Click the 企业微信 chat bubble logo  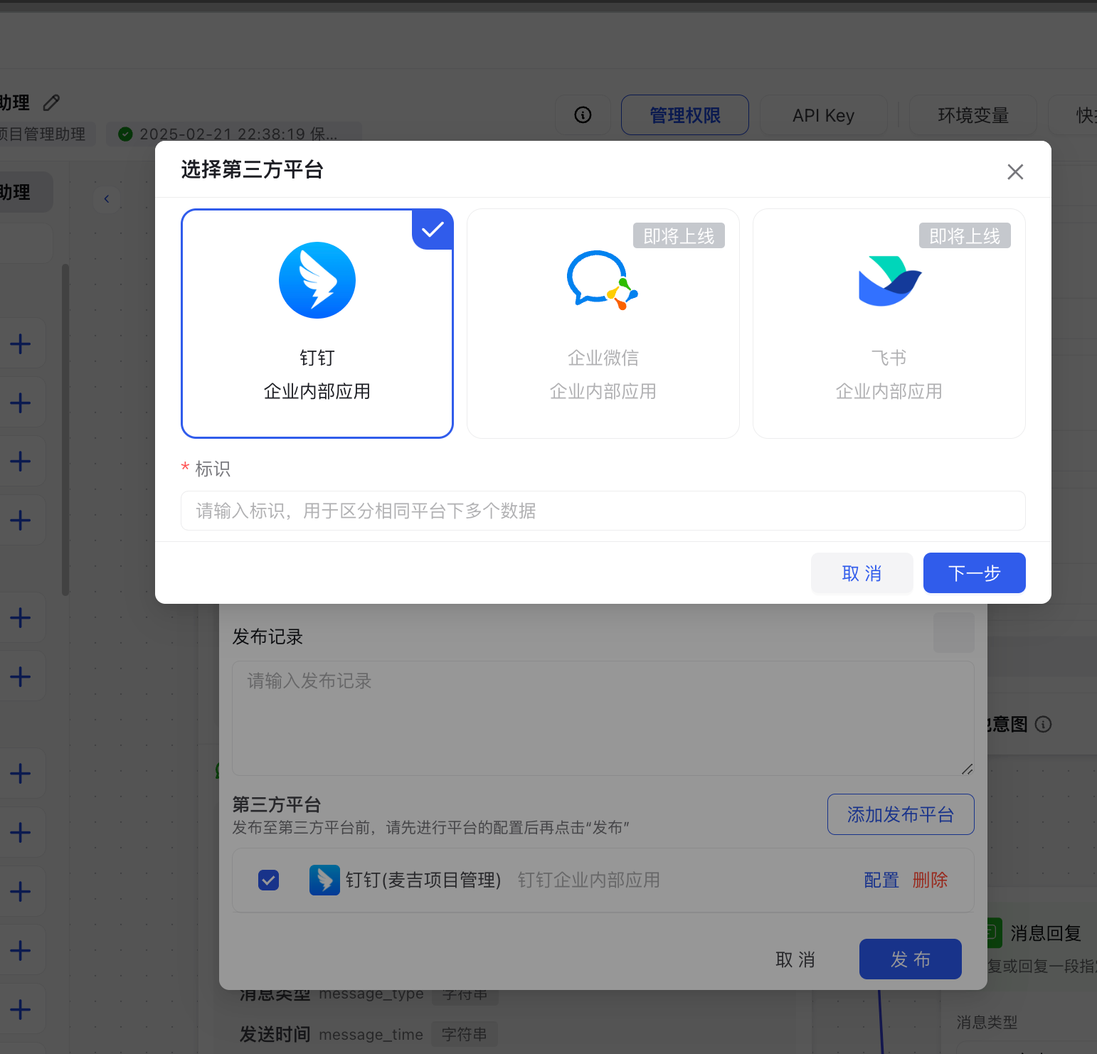(x=603, y=280)
